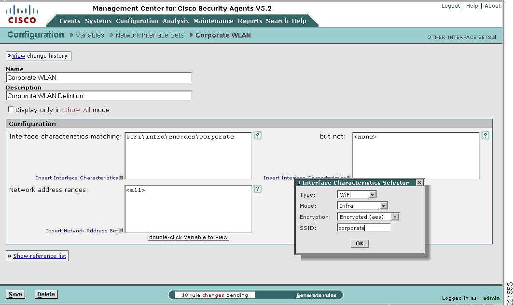Viewport: 513px width, 305px height.
Task: Click the arrow icon before Show reference list
Action: [10, 256]
